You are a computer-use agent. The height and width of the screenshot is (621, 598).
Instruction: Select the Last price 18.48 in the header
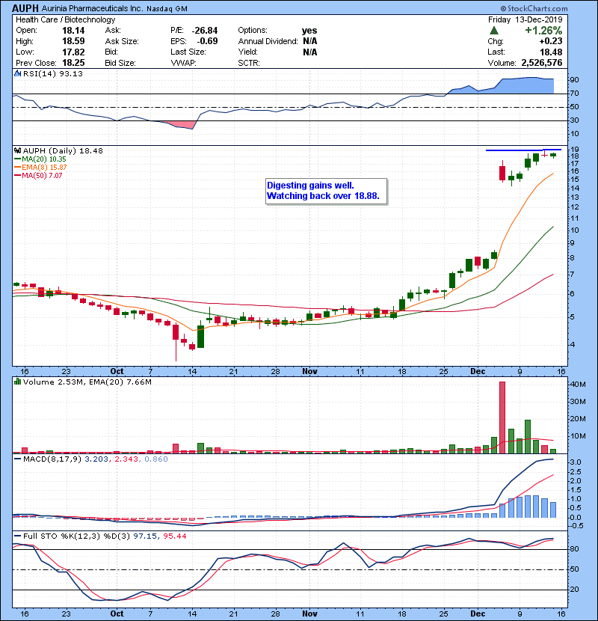552,52
